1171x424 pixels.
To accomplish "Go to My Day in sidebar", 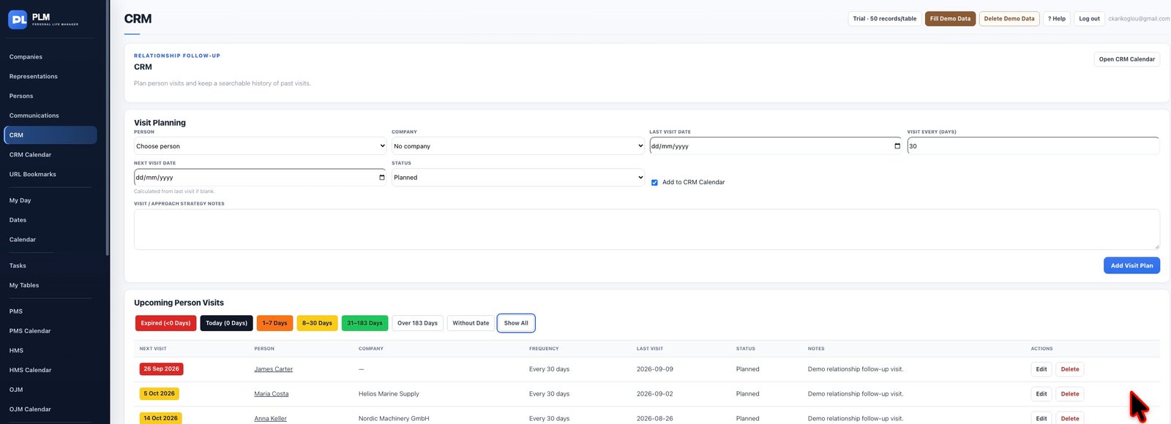I will (20, 200).
